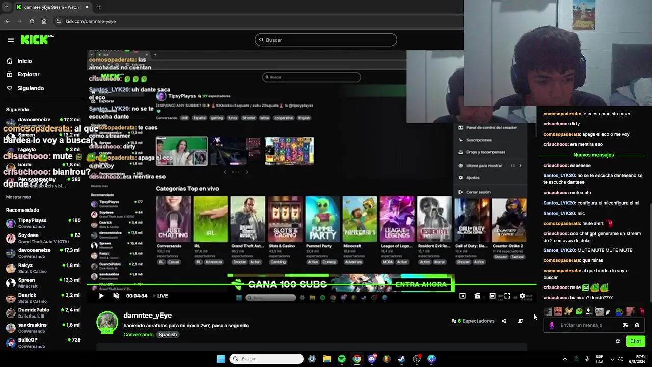The image size is (652, 367).
Task: Open the Kick hamburger menu
Action: pyautogui.click(x=11, y=40)
